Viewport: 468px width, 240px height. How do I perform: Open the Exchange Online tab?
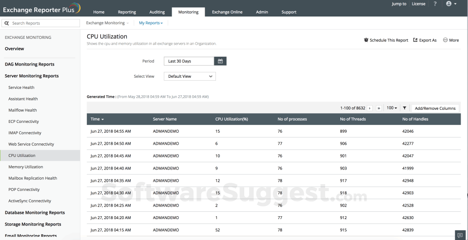pos(227,12)
